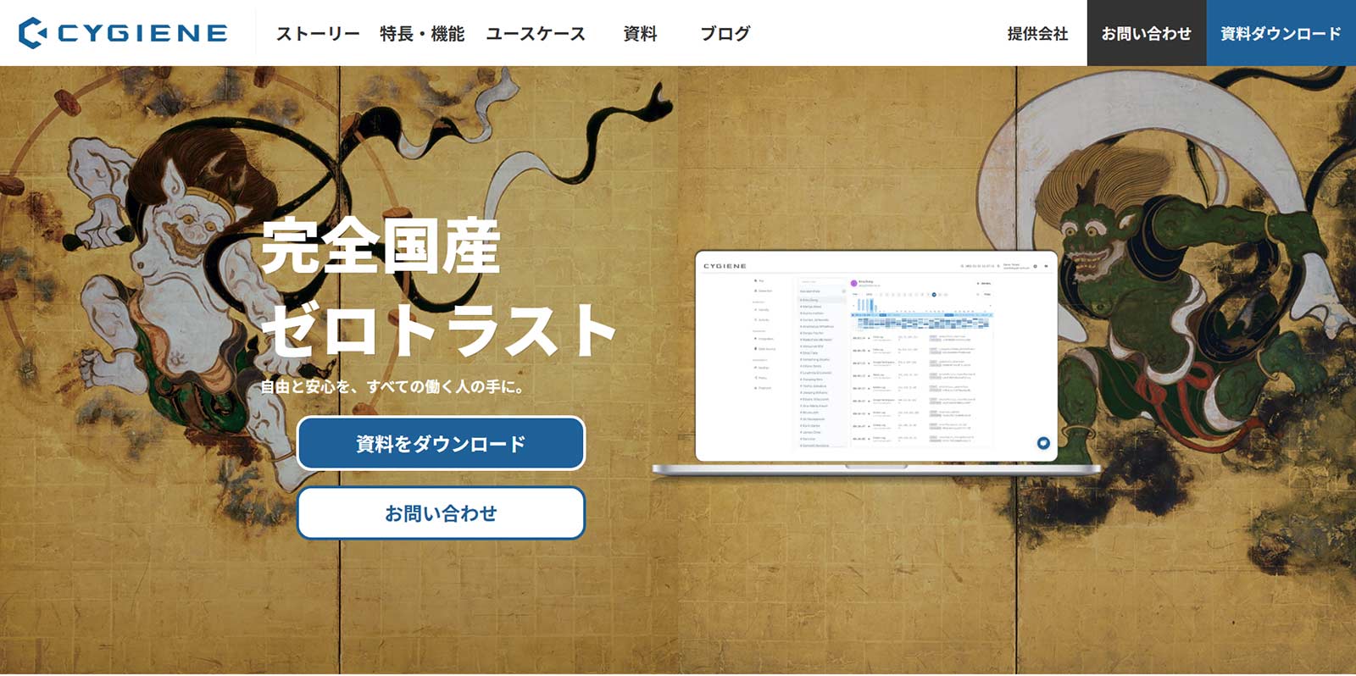This screenshot has height=676, width=1356.
Task: Open the 特長・機能 menu item
Action: [422, 34]
